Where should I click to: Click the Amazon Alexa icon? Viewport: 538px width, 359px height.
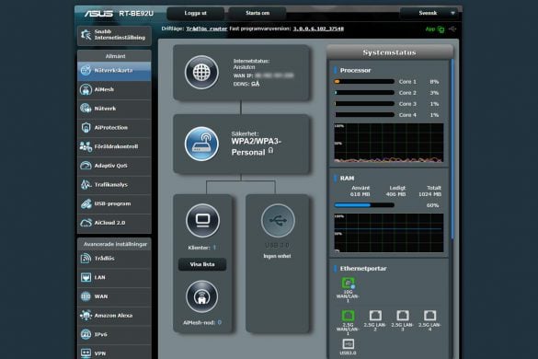coord(86,316)
